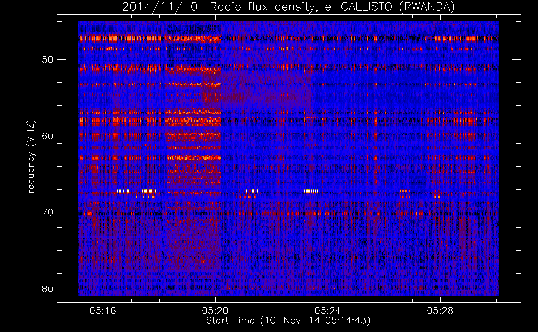Click the 05:20 time tick label
The width and height of the screenshot is (538, 332).
pyautogui.click(x=215, y=311)
